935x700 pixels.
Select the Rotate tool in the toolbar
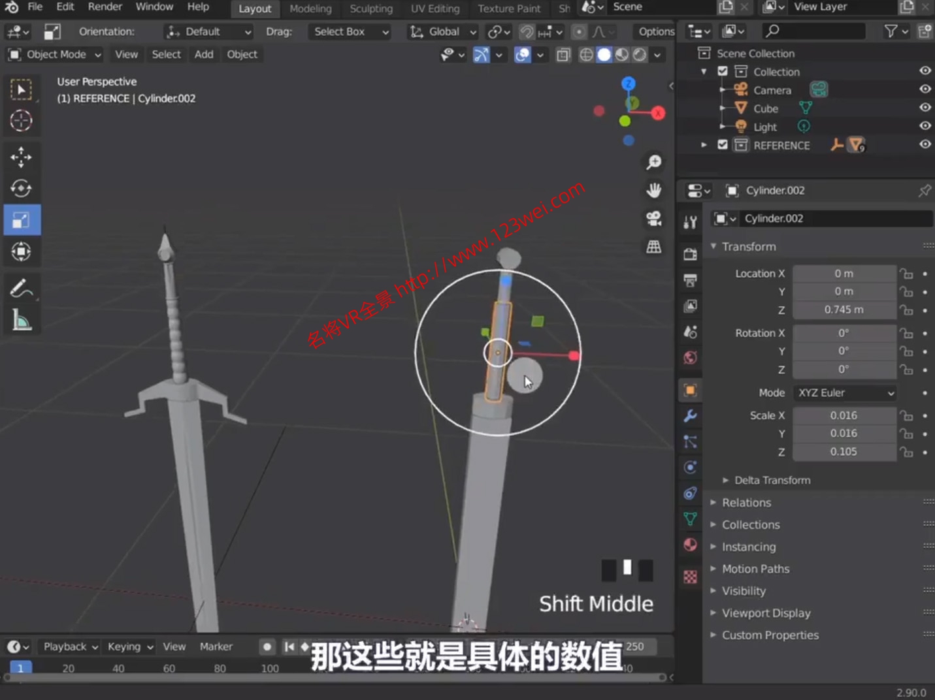[22, 188]
